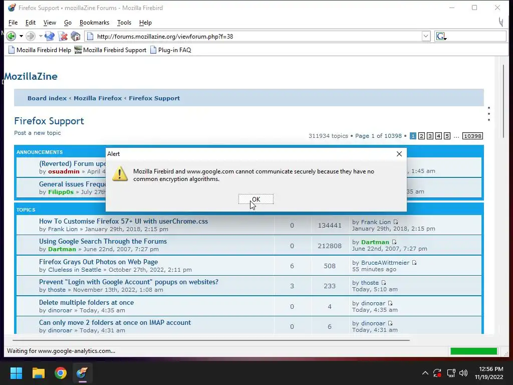
Task: Click the Mozilla Firebird taskbar icon
Action: pyautogui.click(x=82, y=373)
